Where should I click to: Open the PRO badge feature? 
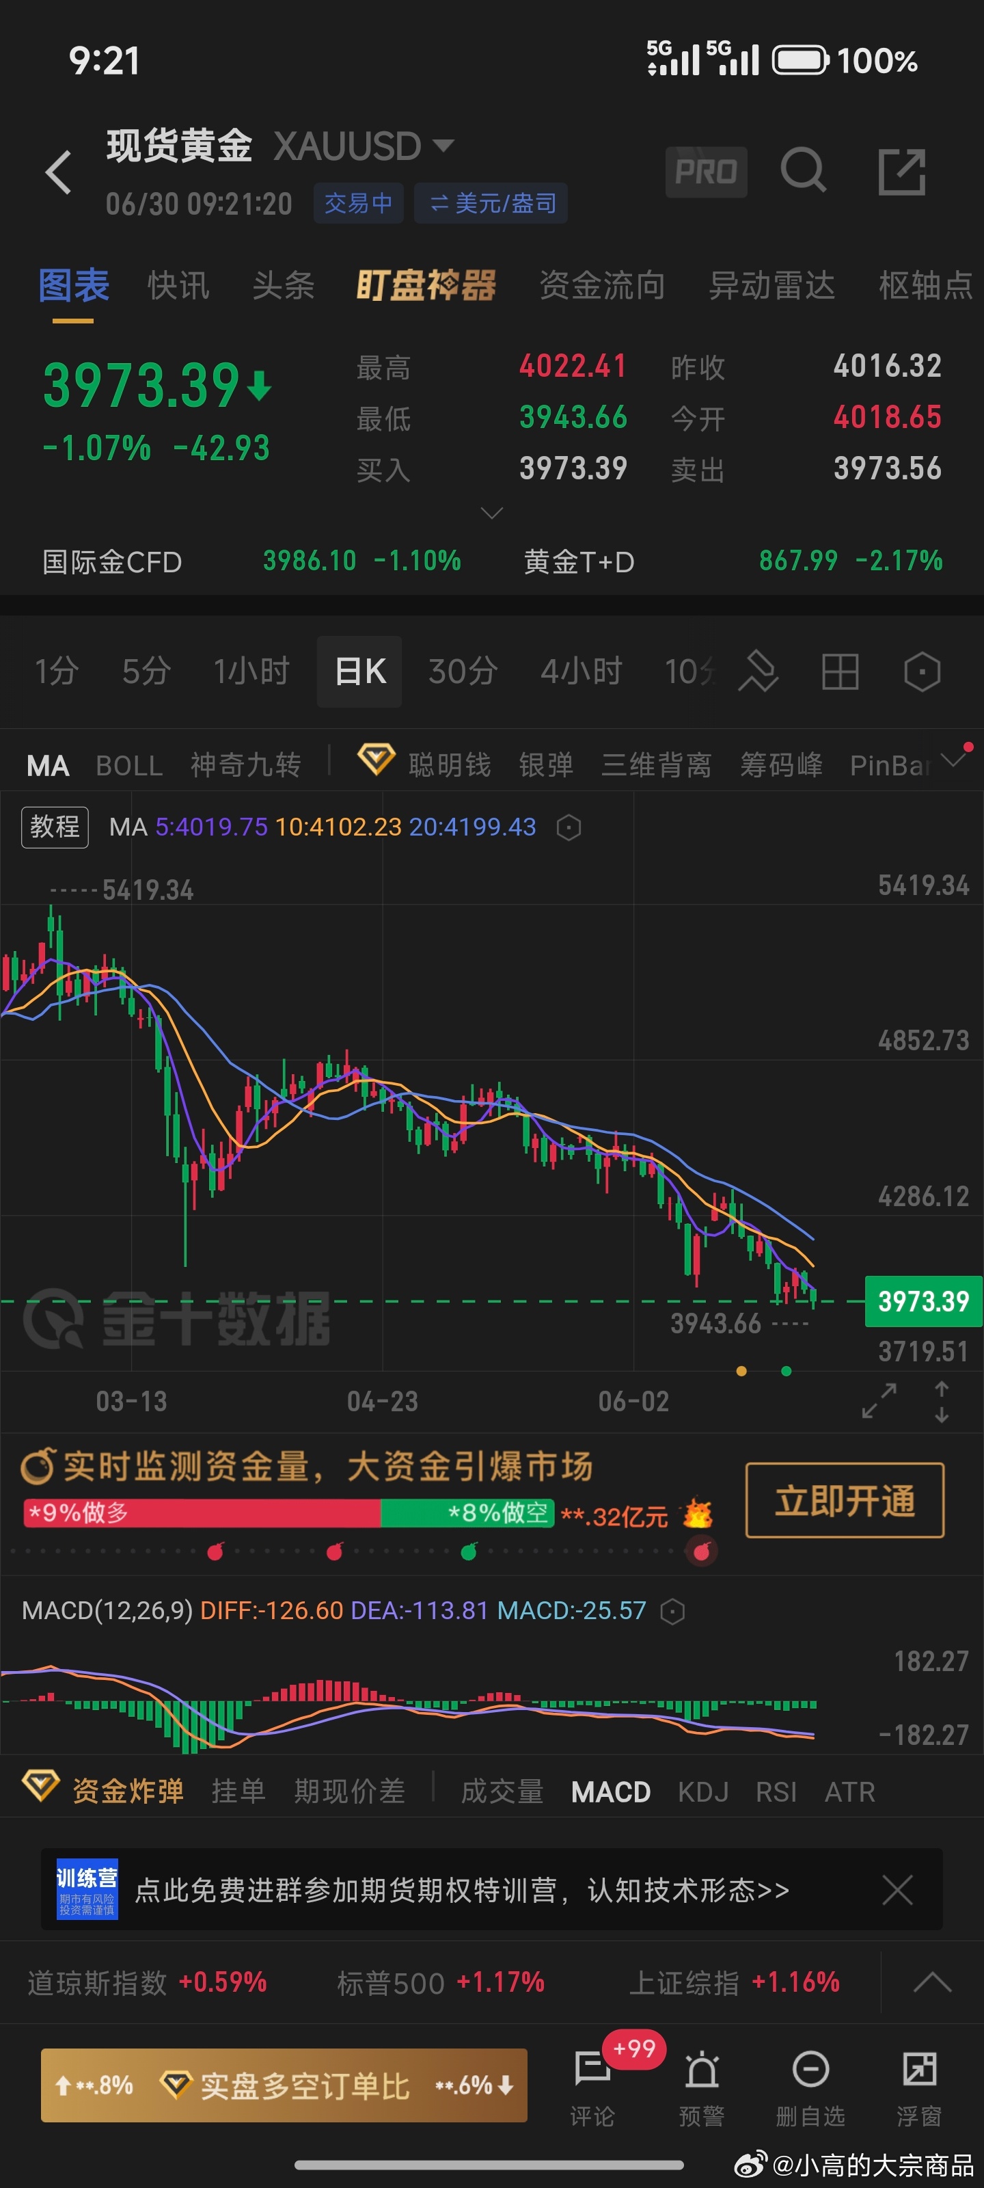705,172
